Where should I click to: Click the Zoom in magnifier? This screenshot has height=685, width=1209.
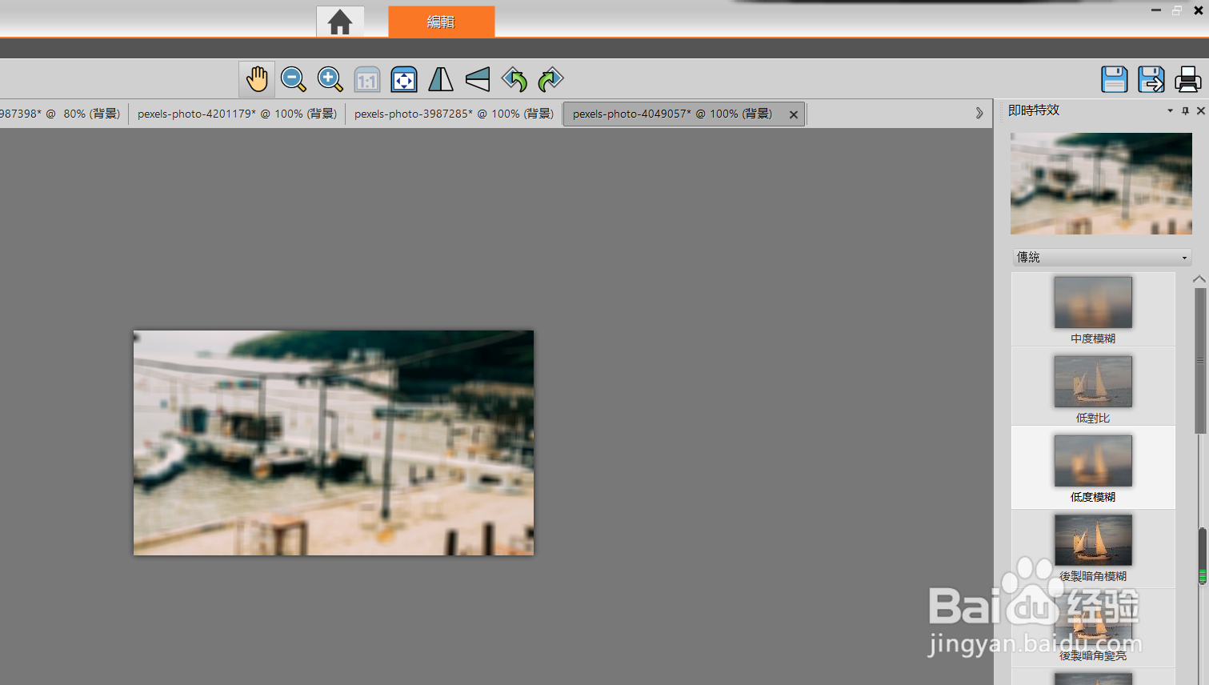pyautogui.click(x=330, y=79)
